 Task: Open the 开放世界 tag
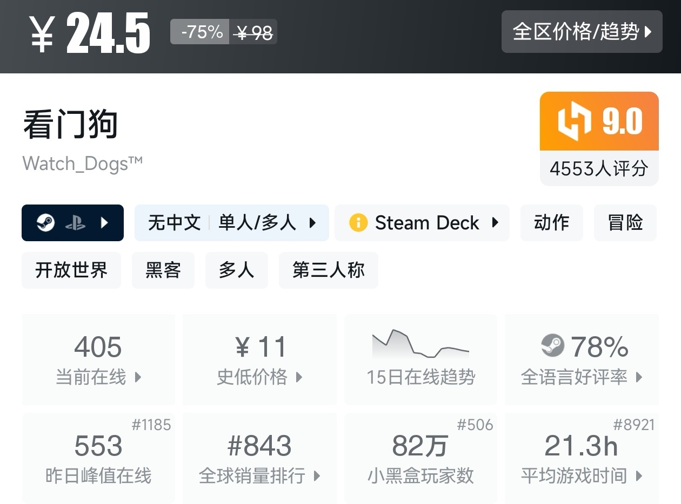point(71,270)
